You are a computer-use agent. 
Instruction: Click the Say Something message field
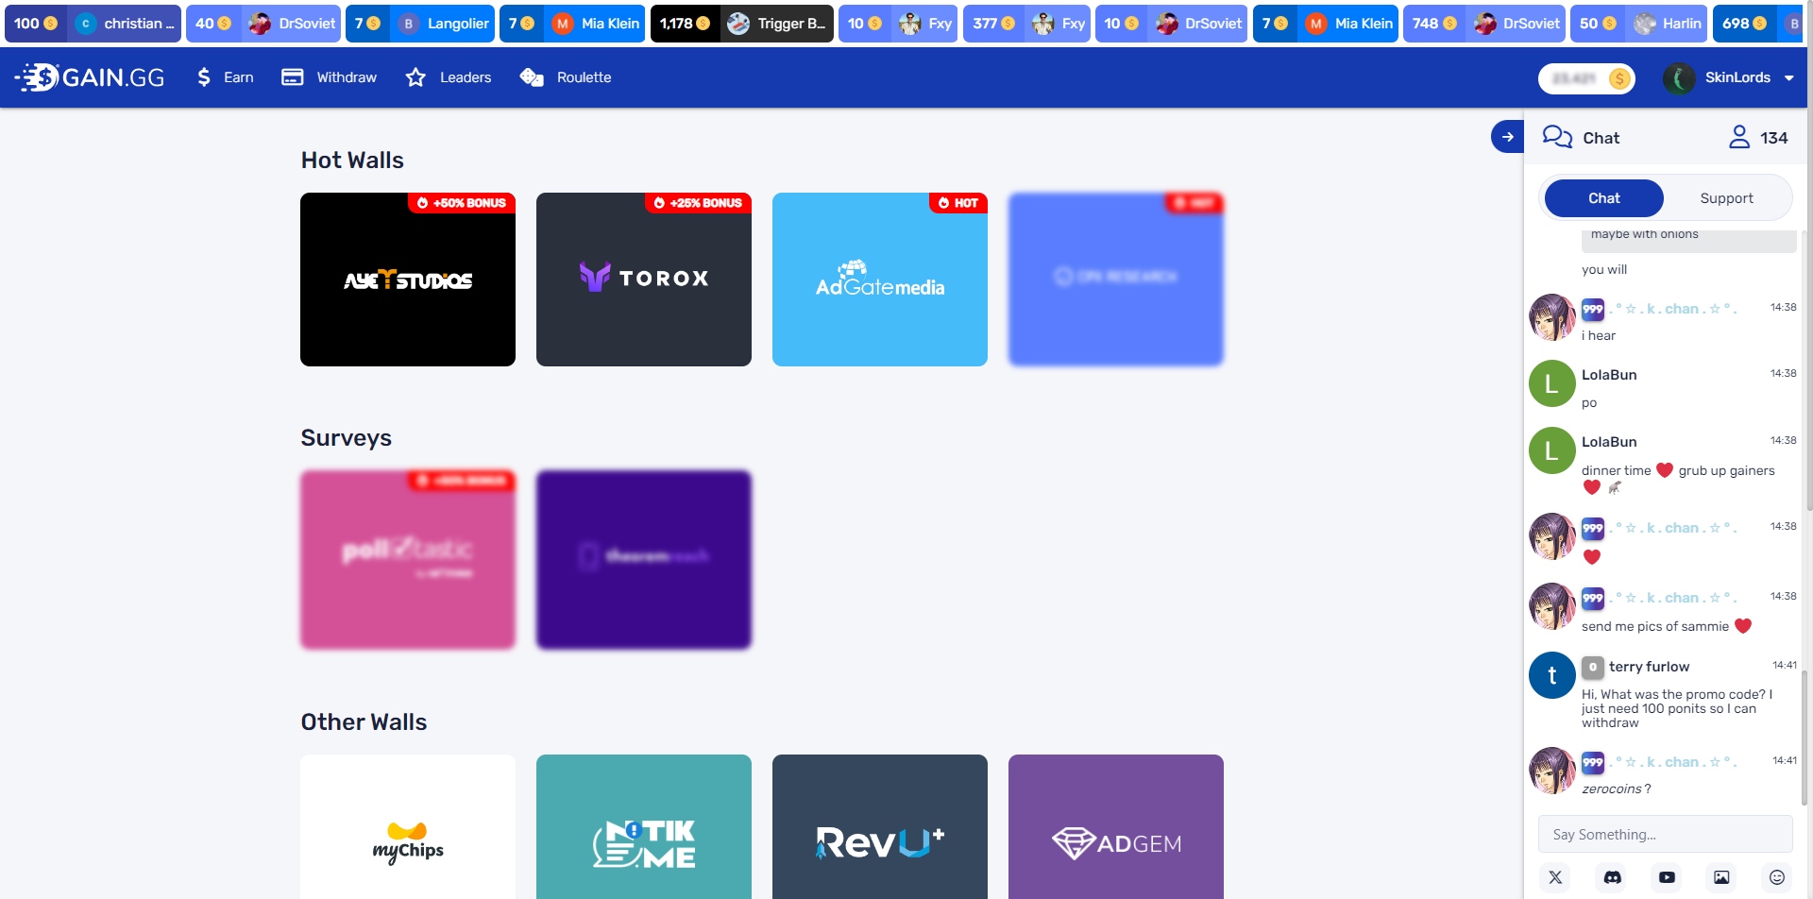coord(1665,835)
